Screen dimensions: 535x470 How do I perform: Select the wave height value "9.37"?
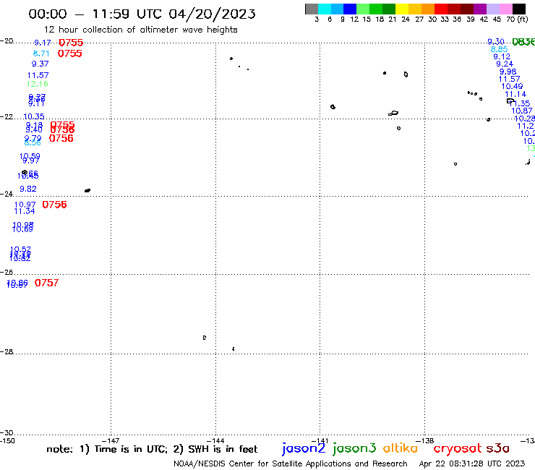[40, 64]
